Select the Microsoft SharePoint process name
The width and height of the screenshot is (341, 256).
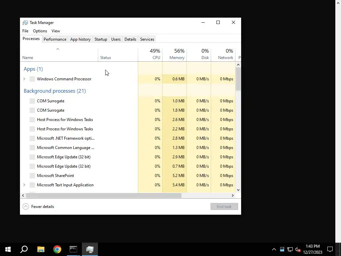pos(56,176)
